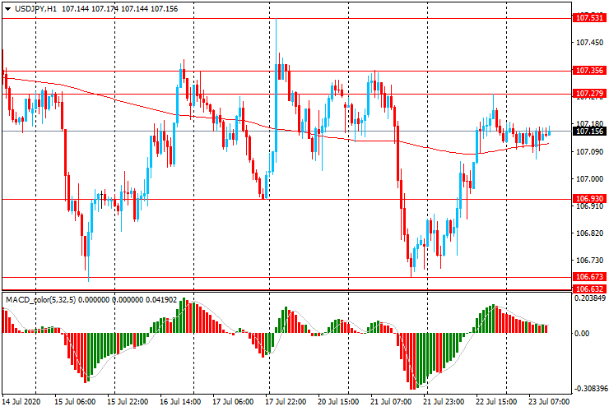This screenshot has width=609, height=411.
Task: Click the 106.820 price scale value
Action: coord(589,233)
